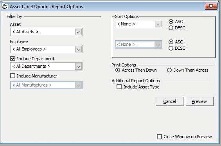Uncheck the Include Department checkbox
The width and height of the screenshot is (221, 146).
(x=13, y=59)
